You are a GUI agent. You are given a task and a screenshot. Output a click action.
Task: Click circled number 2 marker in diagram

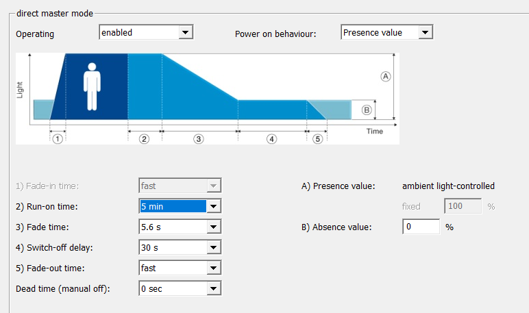[144, 138]
